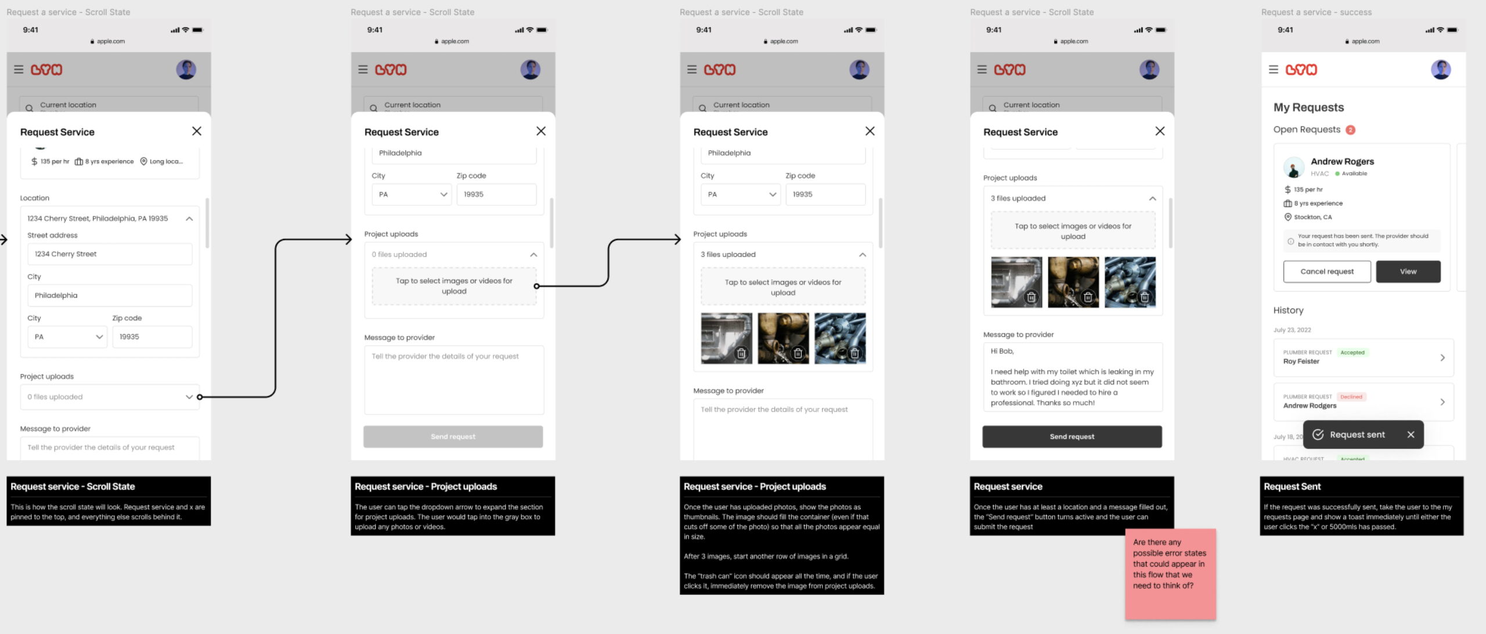Open the Roy Feister plumber request history item
This screenshot has width=1486, height=634.
(x=1363, y=357)
